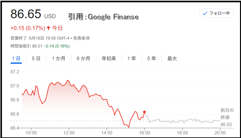Click the 前日の終値 86.50 label

227,117
